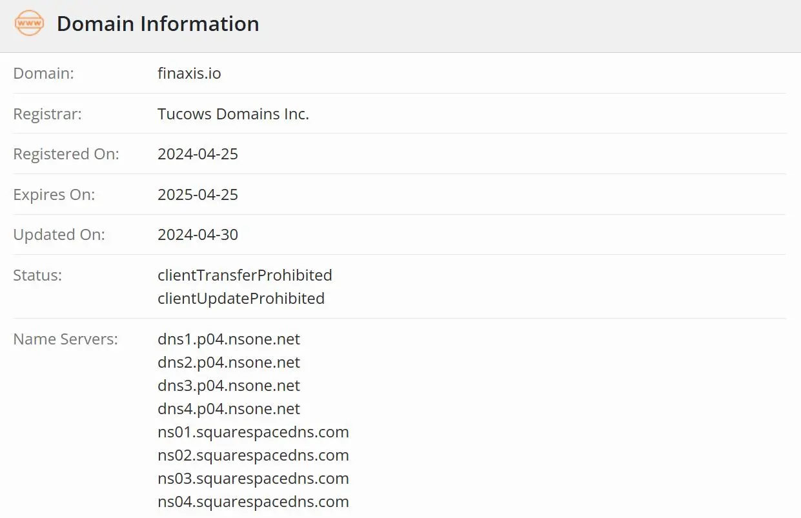Viewport: 801px width, 518px height.
Task: Click the orange www globe icon
Action: tap(29, 24)
